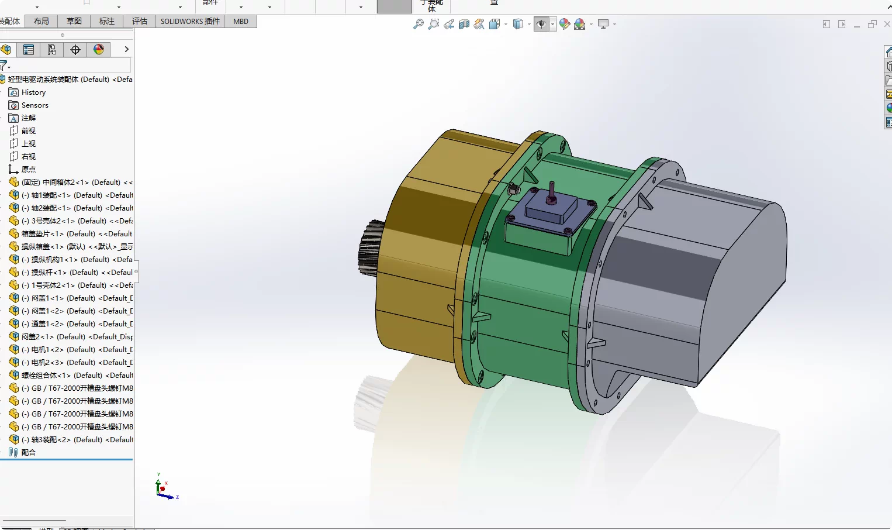892x530 pixels.
Task: Click the icon of the 配合 mates folder
Action: (13, 453)
